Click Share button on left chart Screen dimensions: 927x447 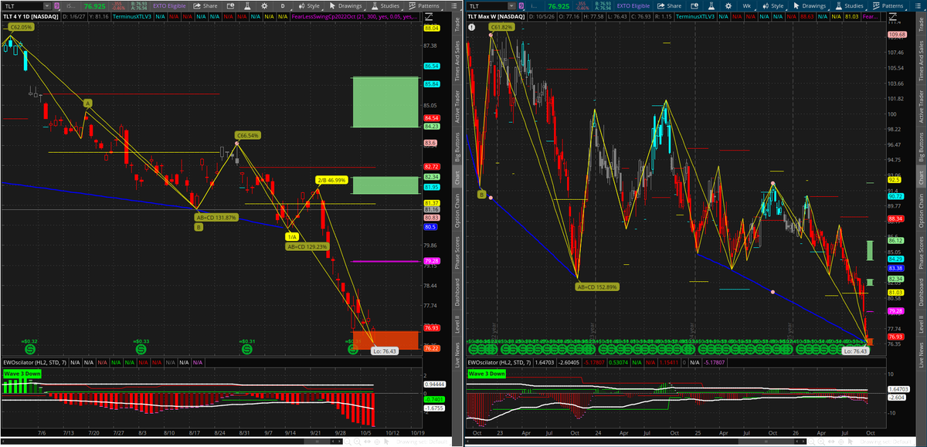(x=206, y=5)
